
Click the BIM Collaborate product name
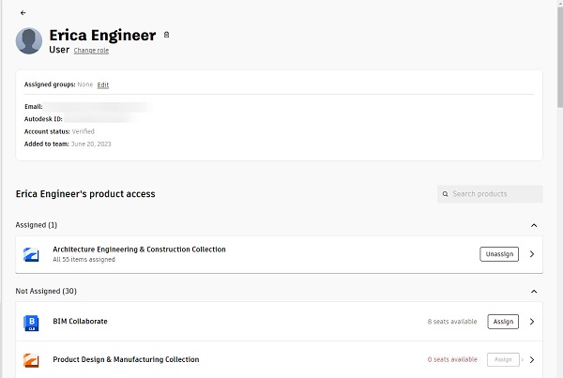(x=80, y=322)
